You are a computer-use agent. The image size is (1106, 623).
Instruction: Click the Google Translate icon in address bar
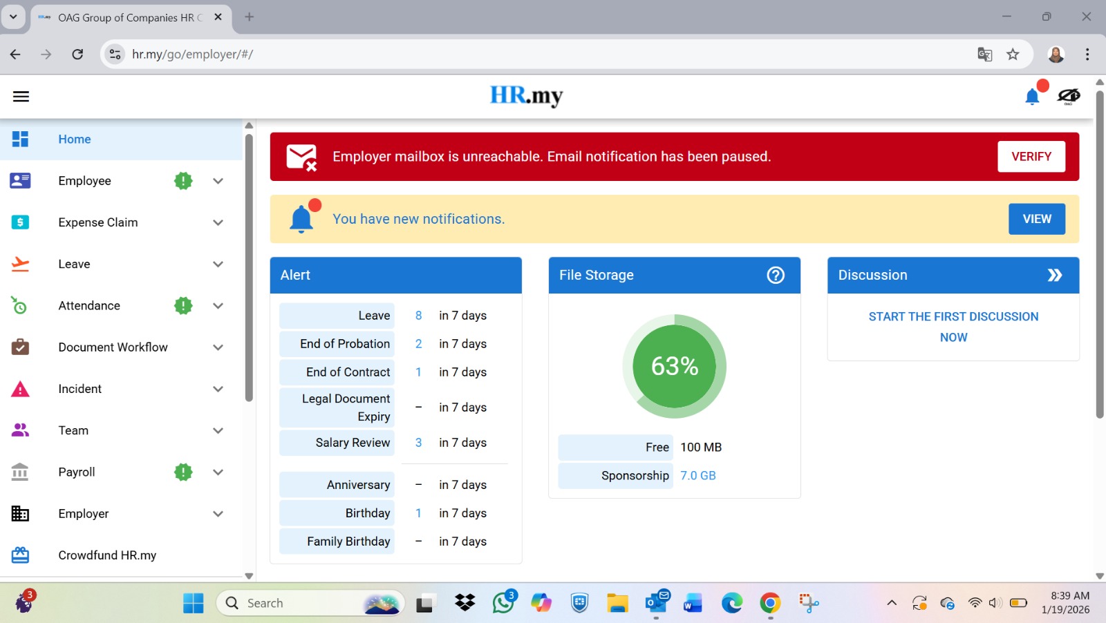point(985,55)
